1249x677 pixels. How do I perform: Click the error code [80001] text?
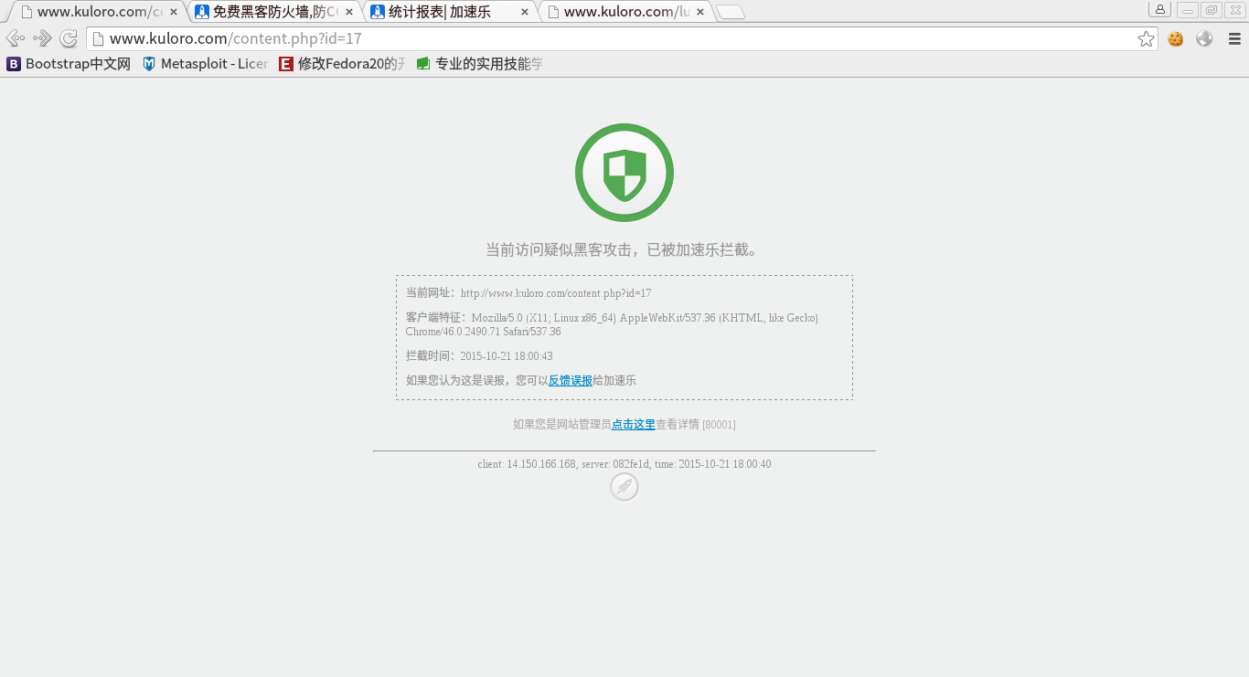719,425
